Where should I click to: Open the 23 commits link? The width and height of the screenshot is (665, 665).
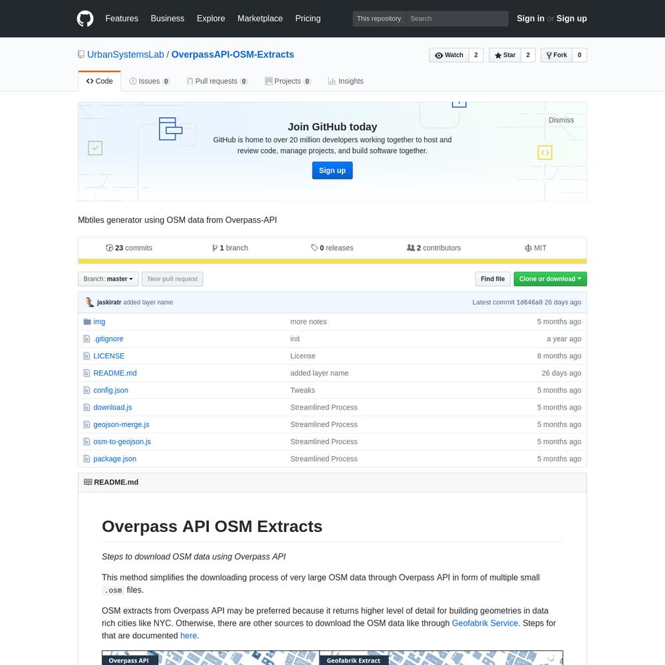[129, 247]
